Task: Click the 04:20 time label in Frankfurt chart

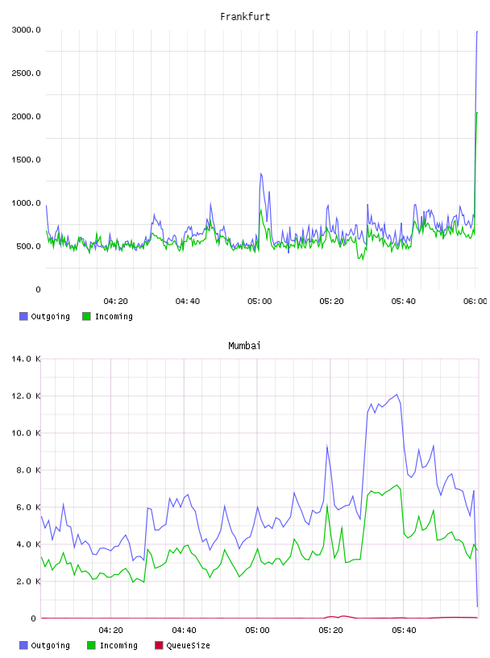Action: (115, 302)
